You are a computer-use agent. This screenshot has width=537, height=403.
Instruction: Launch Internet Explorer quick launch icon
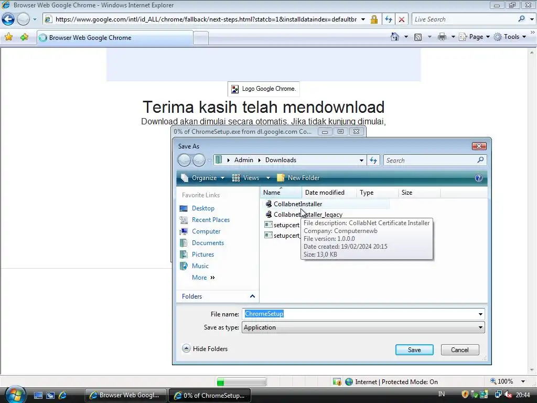click(x=63, y=395)
